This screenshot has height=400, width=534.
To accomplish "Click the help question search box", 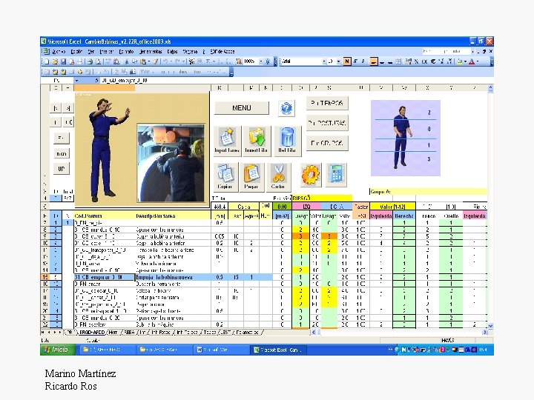I will [x=446, y=51].
